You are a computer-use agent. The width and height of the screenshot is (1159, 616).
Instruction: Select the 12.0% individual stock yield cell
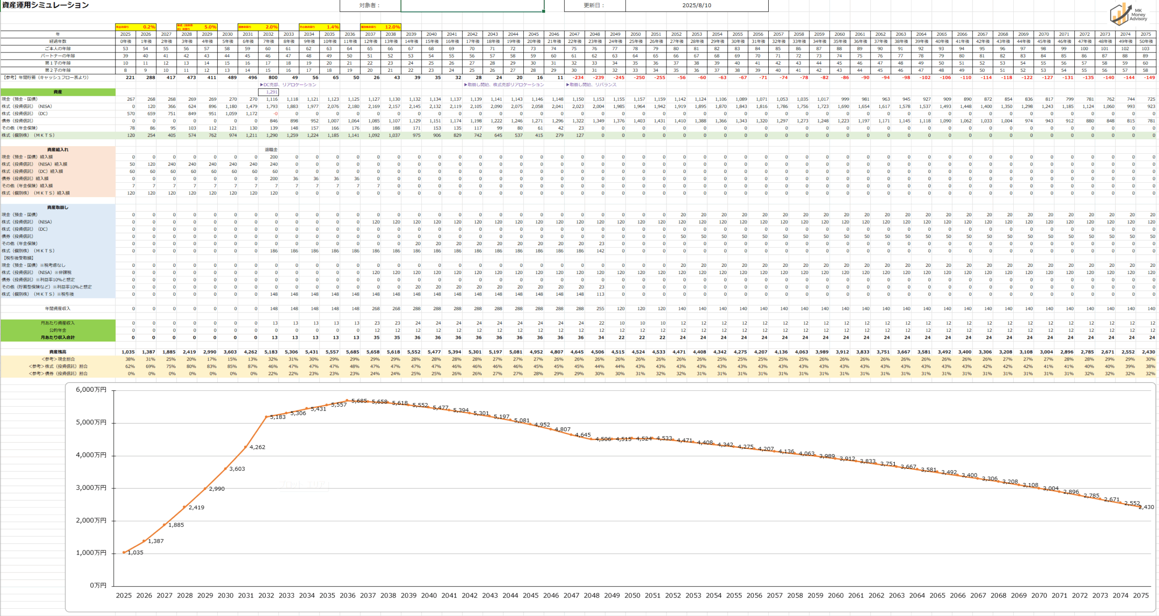click(x=392, y=27)
